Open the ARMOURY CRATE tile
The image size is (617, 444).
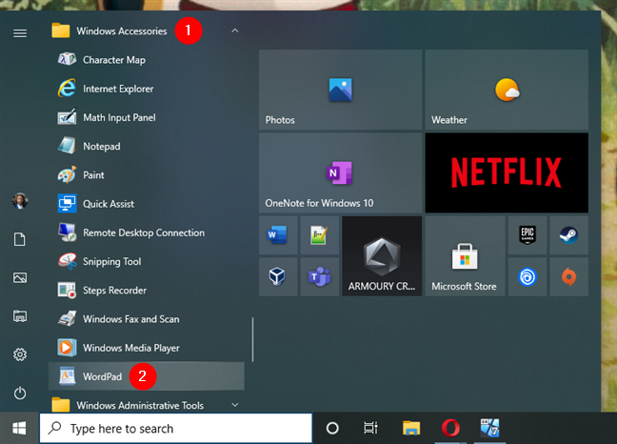point(382,256)
